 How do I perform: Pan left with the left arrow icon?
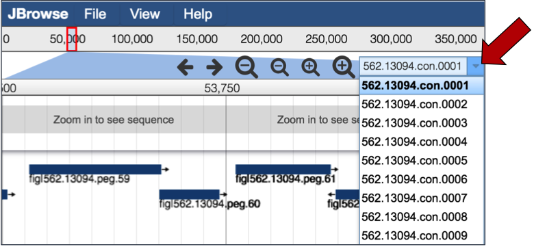186,67
